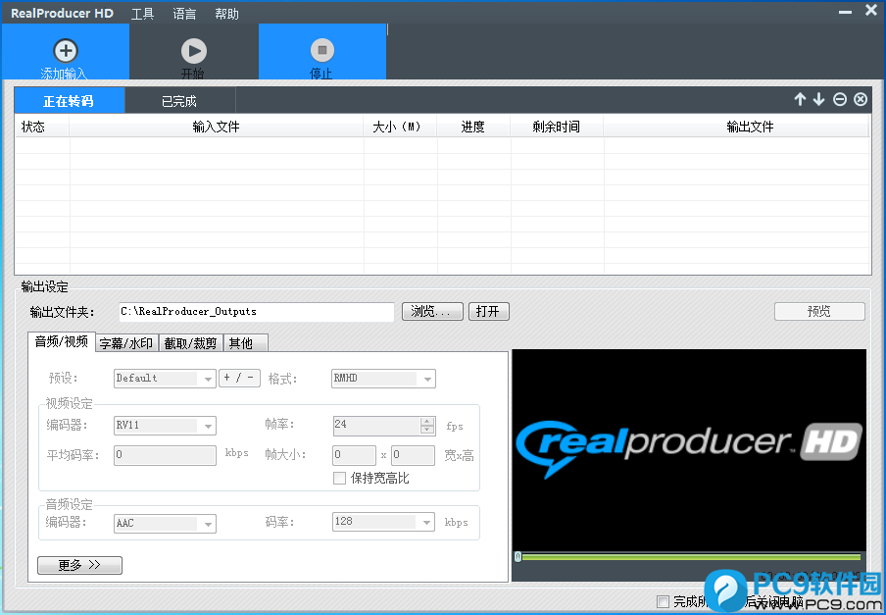Start transcoding with the 开始 play icon
This screenshot has height=615, width=886.
pos(194,51)
